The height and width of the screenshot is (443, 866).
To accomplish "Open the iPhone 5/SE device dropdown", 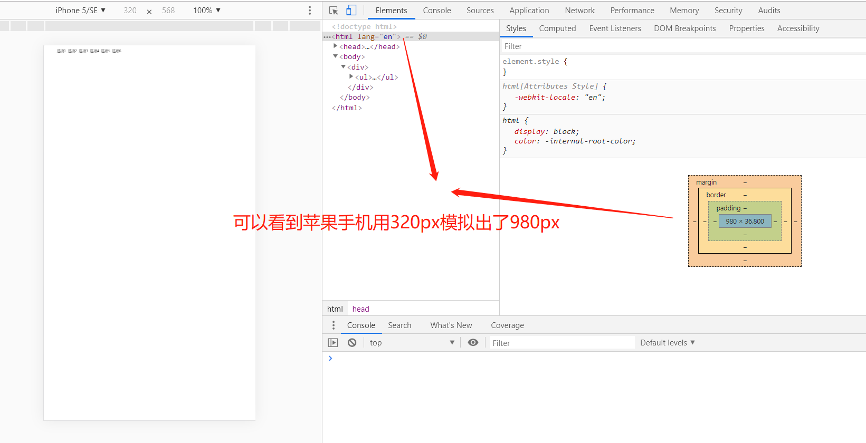I will point(80,11).
